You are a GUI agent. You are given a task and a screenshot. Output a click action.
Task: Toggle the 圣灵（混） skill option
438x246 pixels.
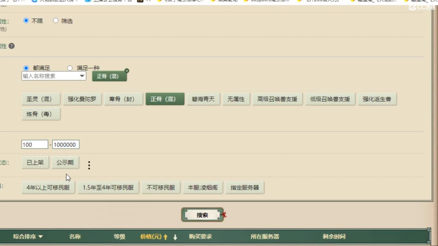tap(41, 99)
